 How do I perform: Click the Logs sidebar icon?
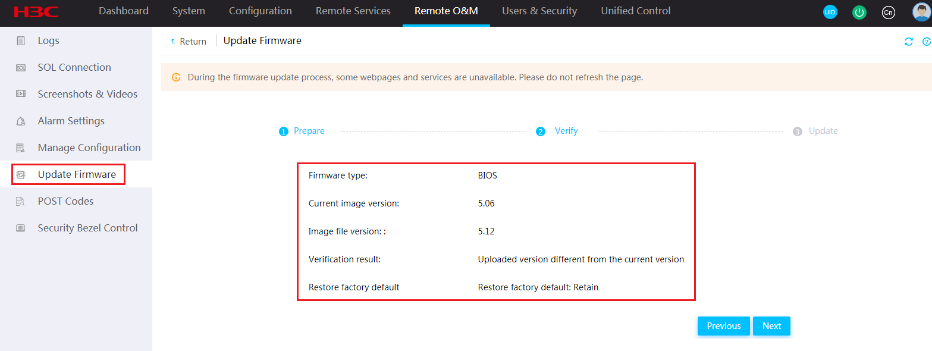[x=21, y=40]
